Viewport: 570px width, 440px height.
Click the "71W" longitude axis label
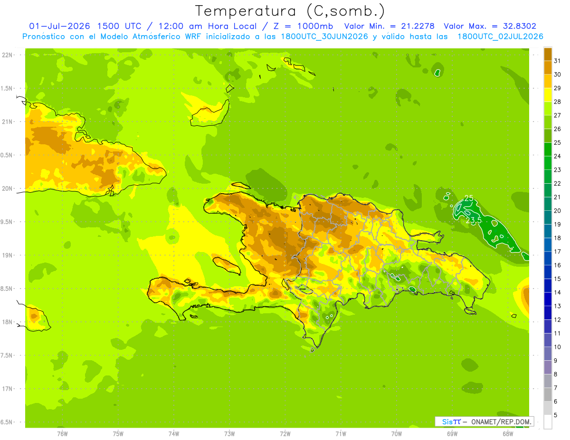[341, 433]
